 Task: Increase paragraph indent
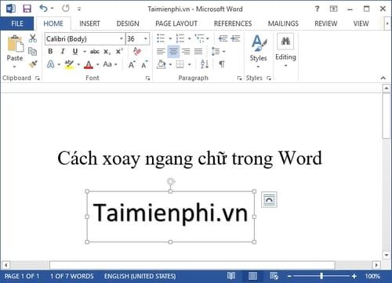click(x=235, y=38)
